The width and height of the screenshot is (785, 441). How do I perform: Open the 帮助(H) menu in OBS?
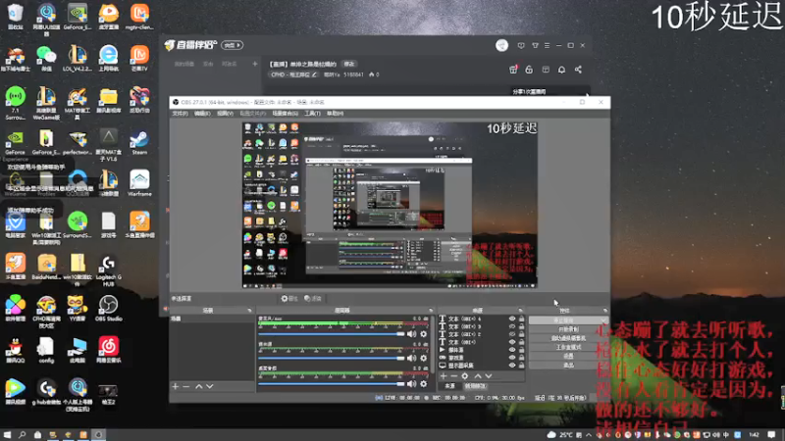335,114
